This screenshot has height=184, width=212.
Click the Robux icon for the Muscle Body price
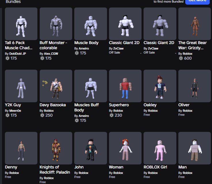[77, 53]
